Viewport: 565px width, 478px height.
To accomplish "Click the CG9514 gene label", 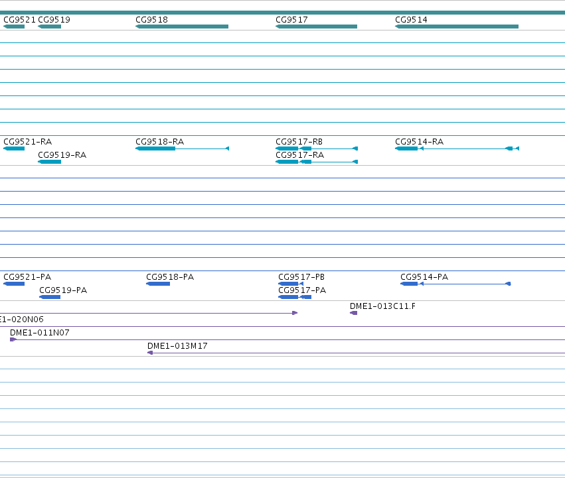I will coord(411,20).
